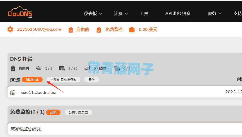This screenshot has width=242, height=137.
Task: Open the 工具 menu item
Action: pyautogui.click(x=144, y=14)
